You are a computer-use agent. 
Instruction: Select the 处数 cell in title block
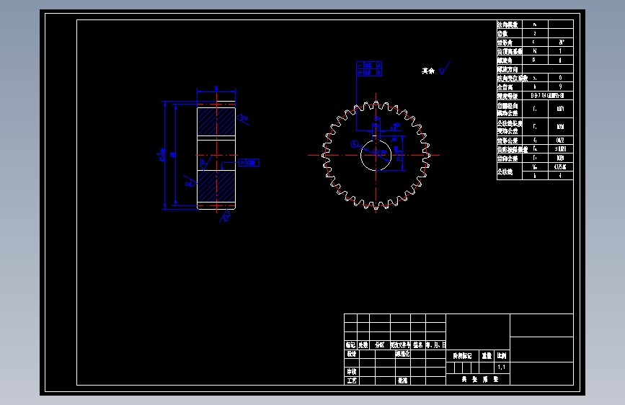(x=363, y=344)
